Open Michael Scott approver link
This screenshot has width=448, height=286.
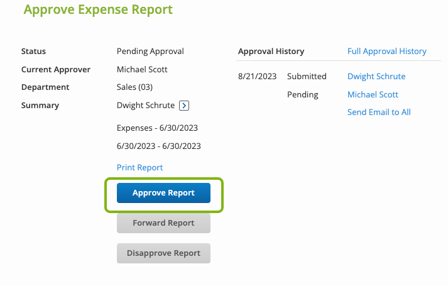[373, 94]
